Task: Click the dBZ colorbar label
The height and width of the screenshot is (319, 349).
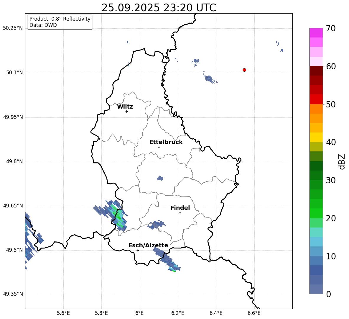Action: click(342, 161)
